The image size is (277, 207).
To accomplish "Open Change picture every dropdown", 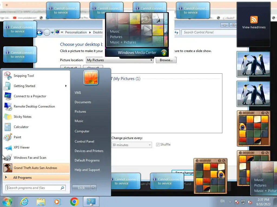I will [x=132, y=145].
